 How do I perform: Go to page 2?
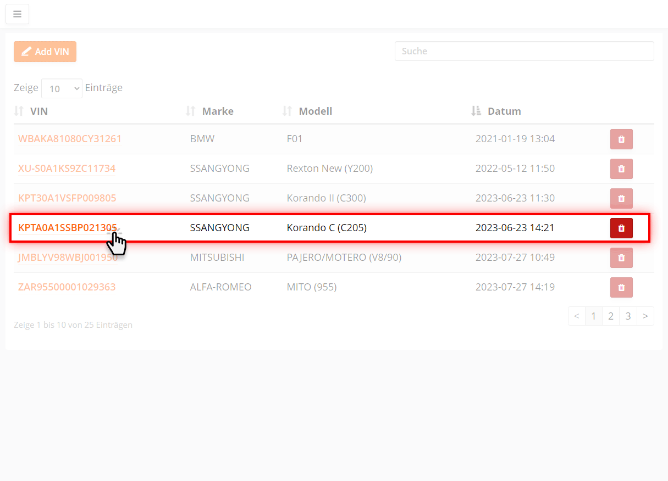(x=611, y=316)
